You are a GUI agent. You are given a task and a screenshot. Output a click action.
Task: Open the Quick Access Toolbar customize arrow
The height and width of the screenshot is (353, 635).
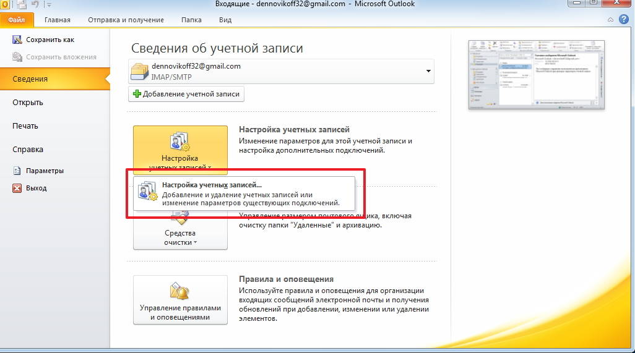(x=49, y=6)
